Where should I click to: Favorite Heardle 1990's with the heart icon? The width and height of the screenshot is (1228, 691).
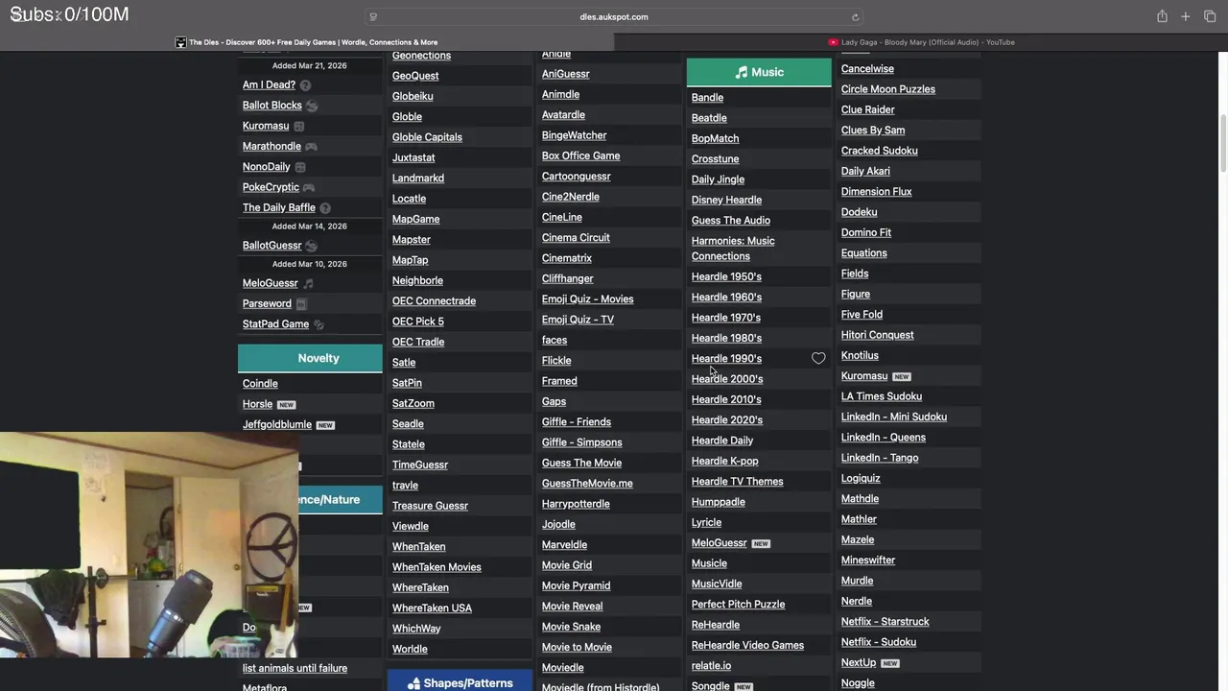[818, 358]
